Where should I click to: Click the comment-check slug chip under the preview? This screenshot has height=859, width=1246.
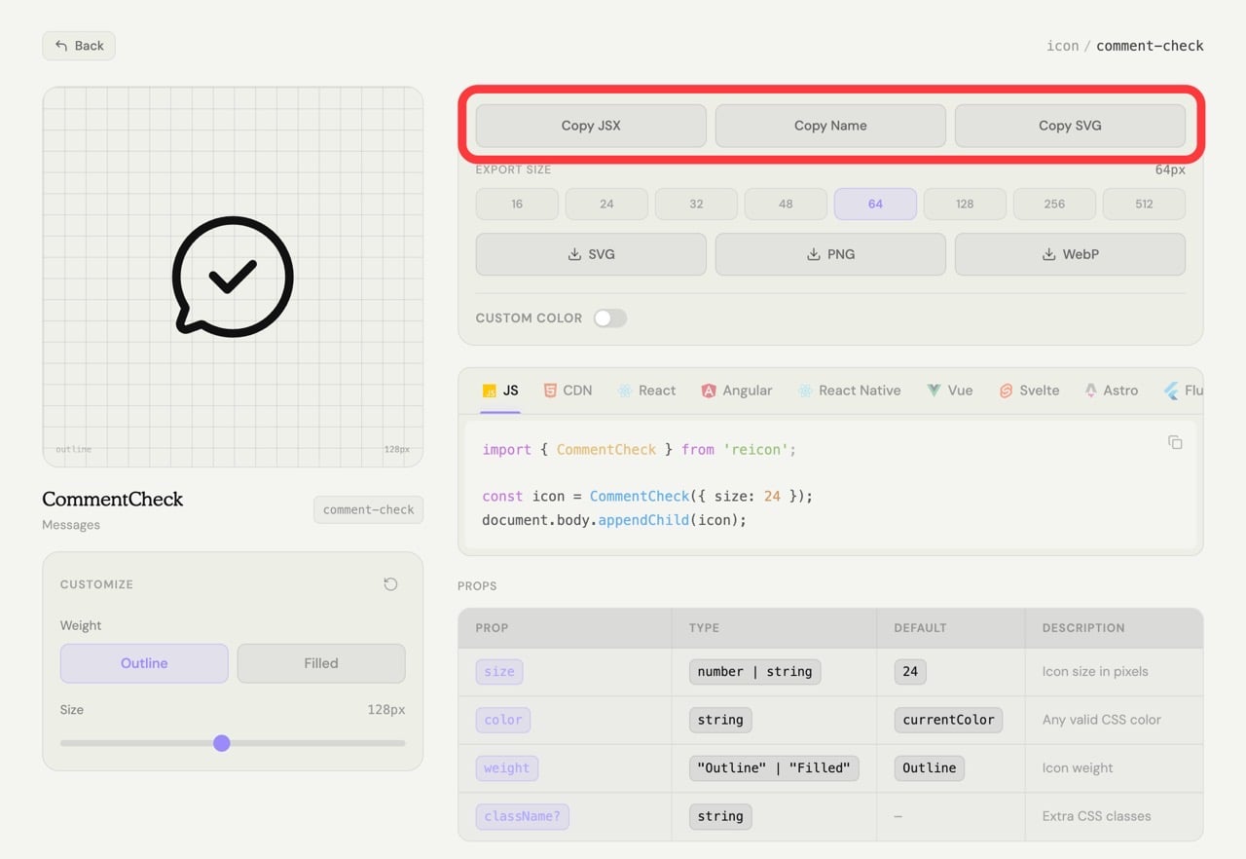[x=368, y=509]
